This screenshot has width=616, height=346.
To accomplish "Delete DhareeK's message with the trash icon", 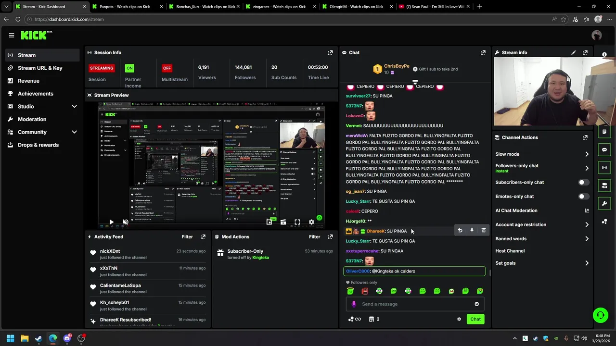I will pyautogui.click(x=484, y=231).
